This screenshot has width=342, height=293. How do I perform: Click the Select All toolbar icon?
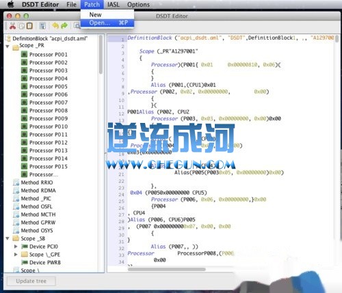(42, 26)
